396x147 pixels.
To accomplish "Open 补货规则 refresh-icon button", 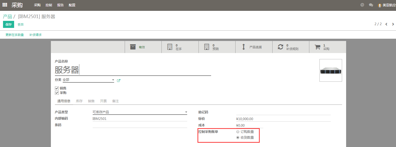I will coord(291,47).
